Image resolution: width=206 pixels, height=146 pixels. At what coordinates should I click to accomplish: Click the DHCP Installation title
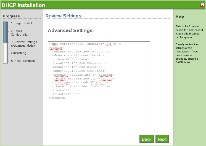(x=23, y=5)
